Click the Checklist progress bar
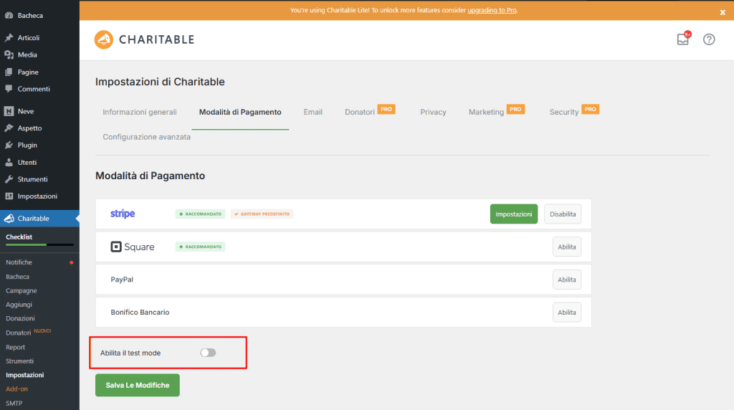Viewport: 734px width, 410px height. coord(40,245)
